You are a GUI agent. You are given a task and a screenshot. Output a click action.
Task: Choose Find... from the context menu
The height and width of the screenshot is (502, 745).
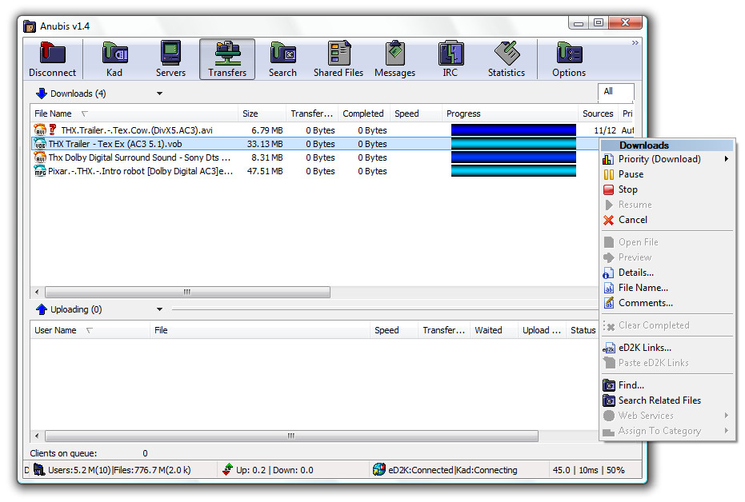point(667,385)
